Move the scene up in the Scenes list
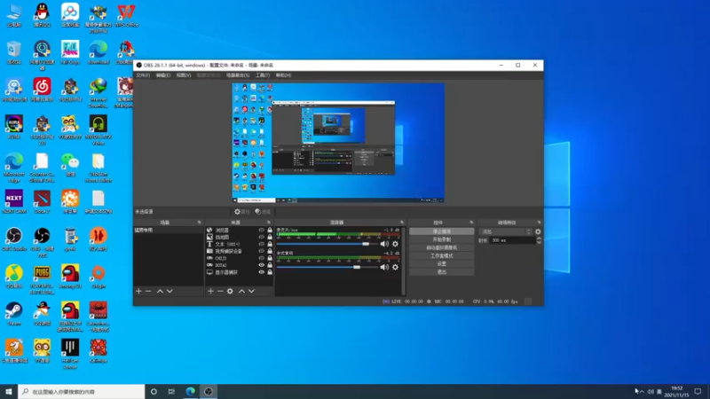The image size is (710, 399). coord(160,292)
